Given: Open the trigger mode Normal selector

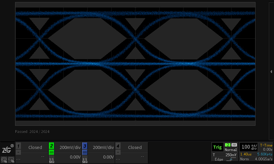Looking at the screenshot, I should [x=231, y=150].
